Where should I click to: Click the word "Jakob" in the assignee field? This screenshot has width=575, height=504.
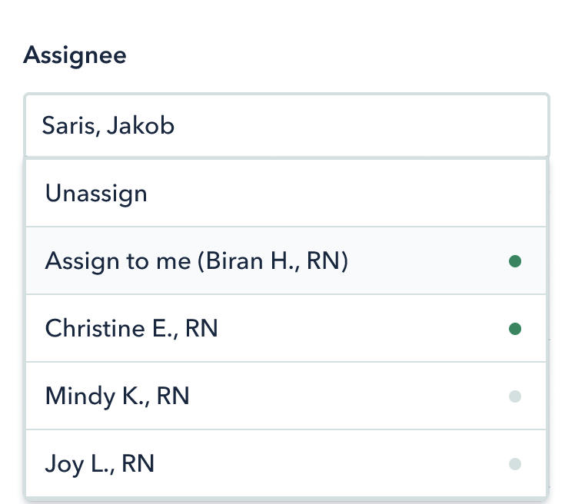pyautogui.click(x=141, y=125)
